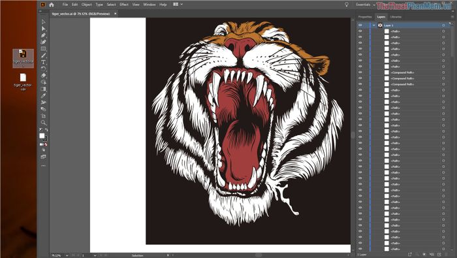Open the Layers panel menu
The height and width of the screenshot is (258, 457).
[x=452, y=17]
